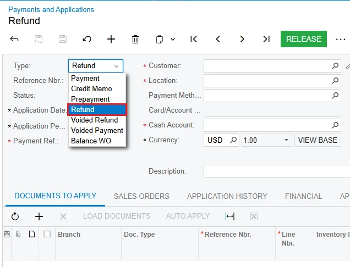The width and height of the screenshot is (350, 267).
Task: Go to the last record
Action: (266, 39)
